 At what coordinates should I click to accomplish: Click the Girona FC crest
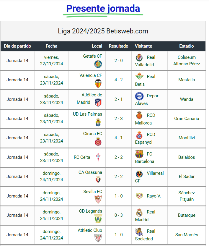coord(98,142)
